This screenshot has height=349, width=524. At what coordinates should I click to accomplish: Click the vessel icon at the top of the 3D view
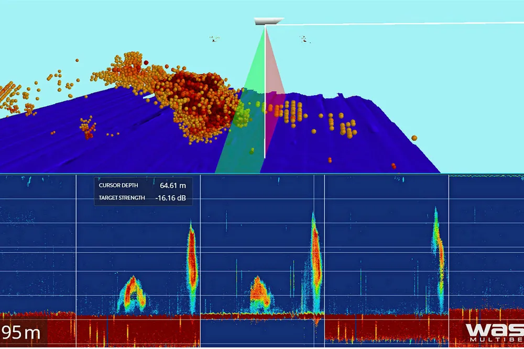[x=269, y=21]
